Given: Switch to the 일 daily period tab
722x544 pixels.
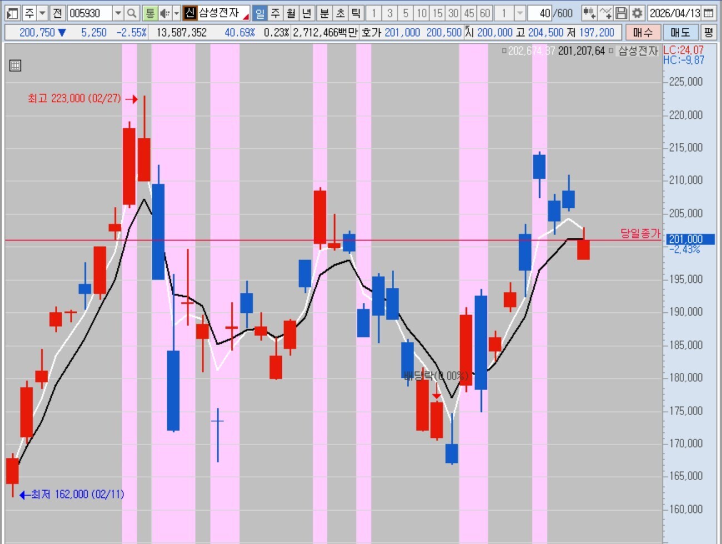Looking at the screenshot, I should (260, 13).
